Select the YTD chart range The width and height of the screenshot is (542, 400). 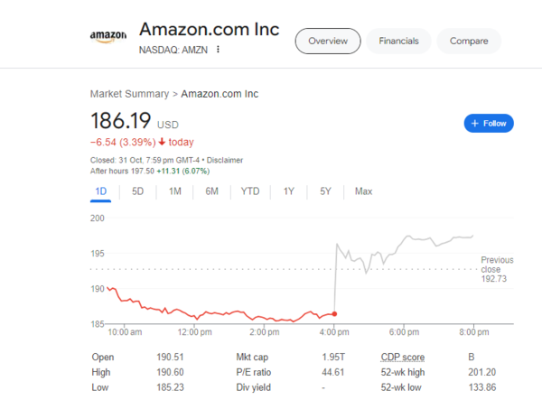250,191
